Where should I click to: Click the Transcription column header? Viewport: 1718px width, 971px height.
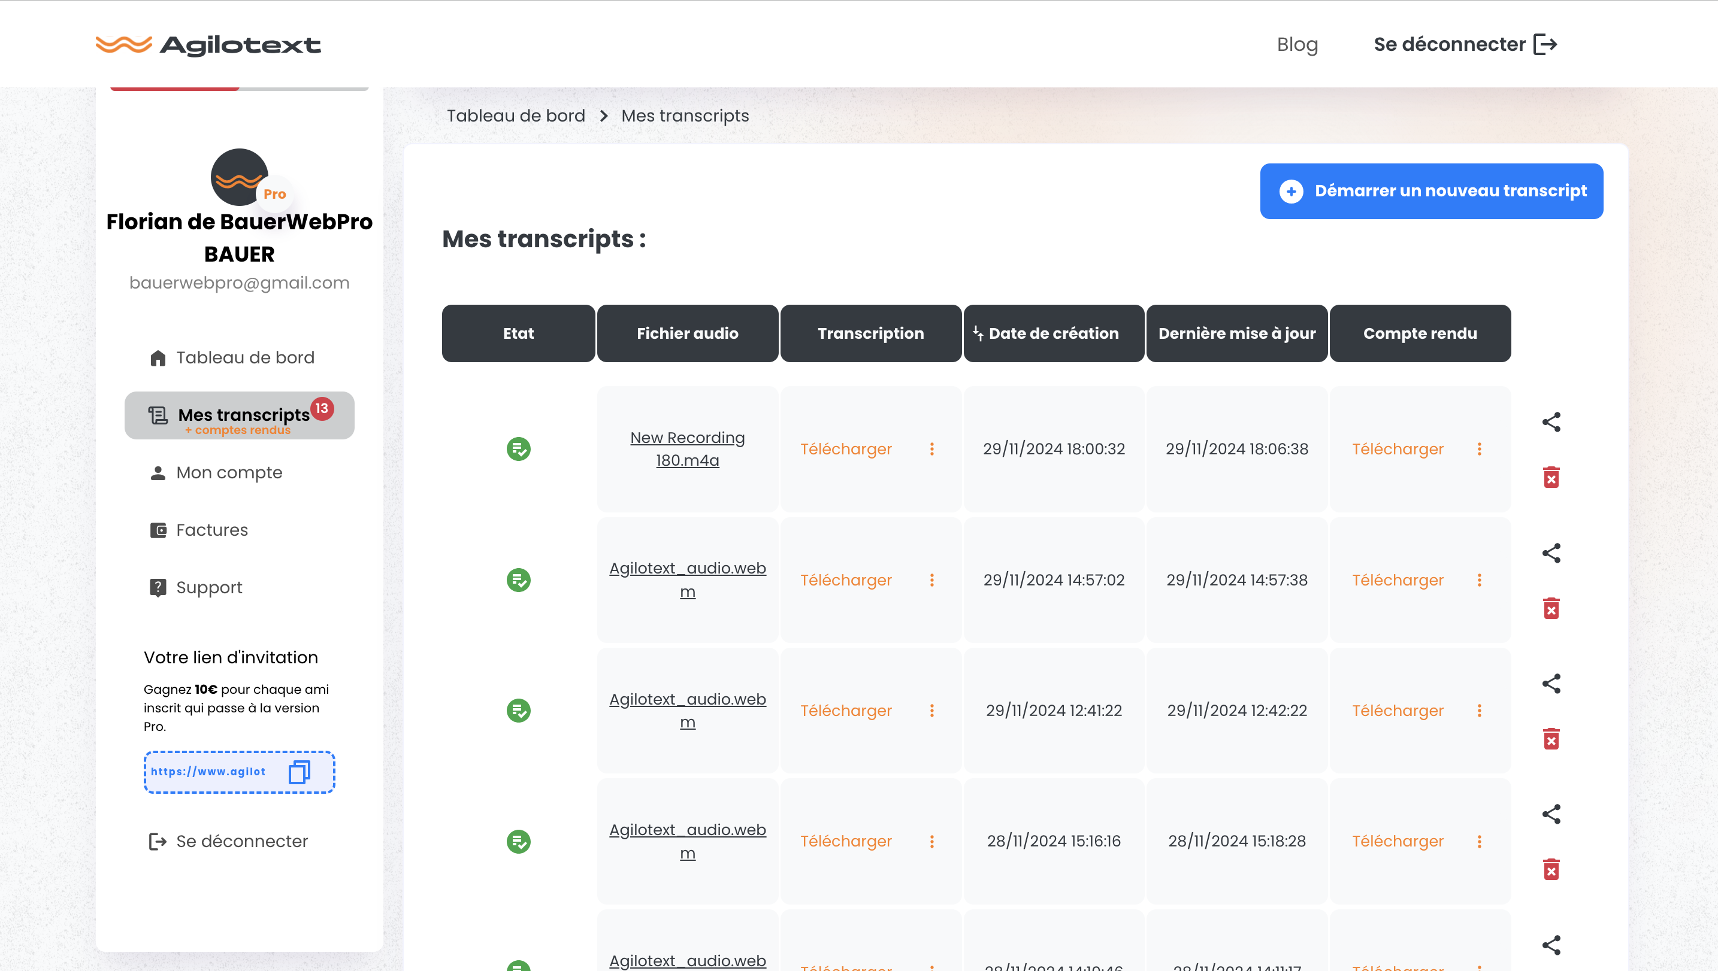(x=870, y=333)
